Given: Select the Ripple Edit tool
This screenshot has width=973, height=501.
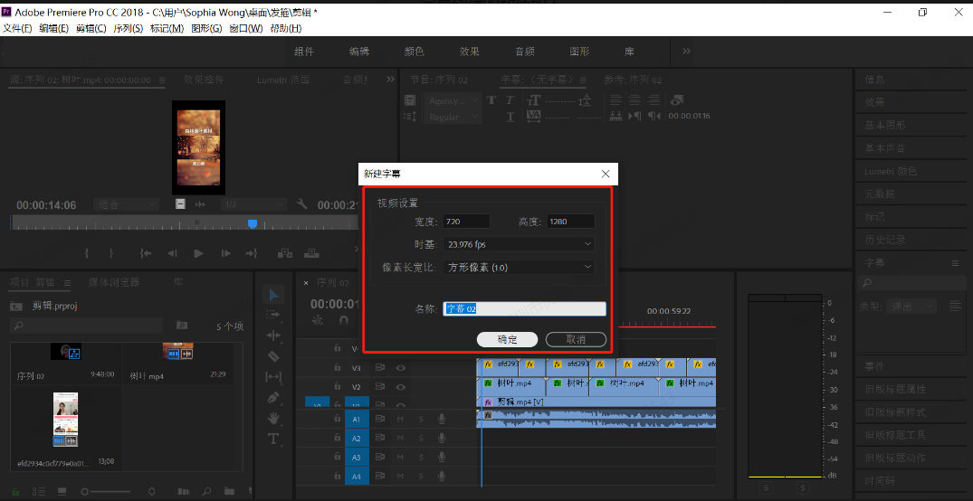Looking at the screenshot, I should (x=273, y=336).
